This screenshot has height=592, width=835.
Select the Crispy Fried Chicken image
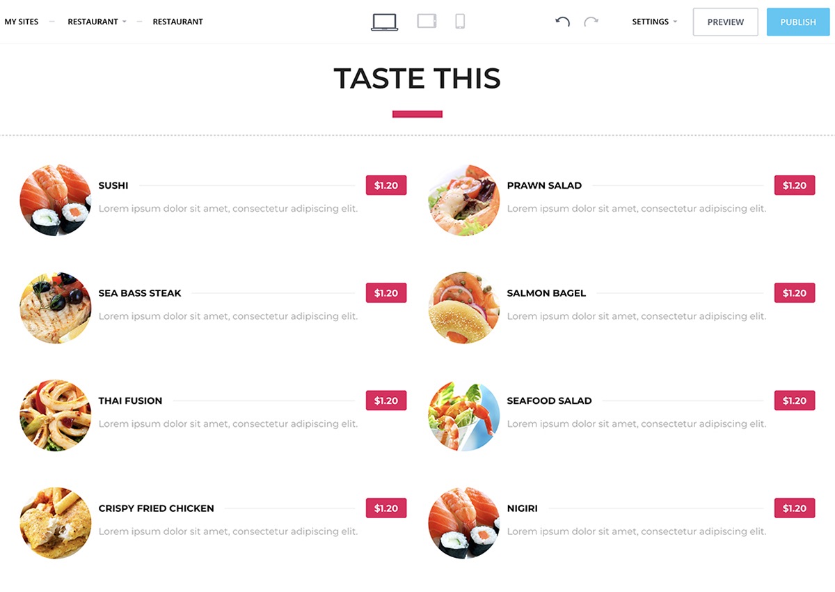[x=55, y=523]
